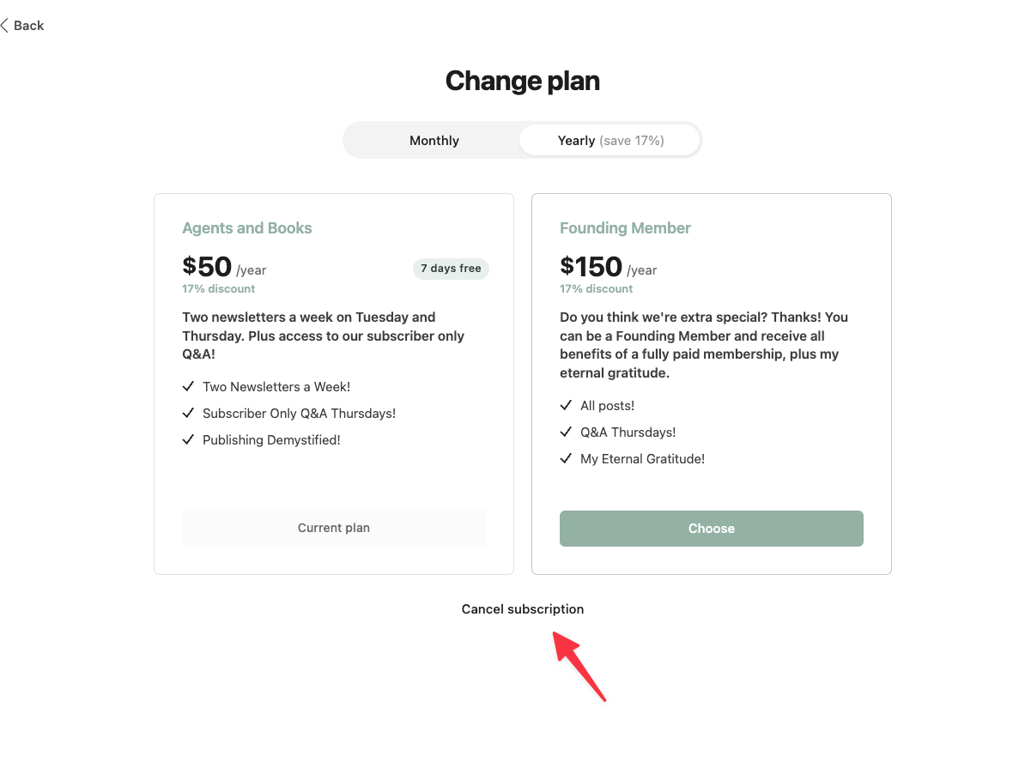Click the Agents and Books plan title
This screenshot has width=1019, height=762.
pyautogui.click(x=247, y=228)
